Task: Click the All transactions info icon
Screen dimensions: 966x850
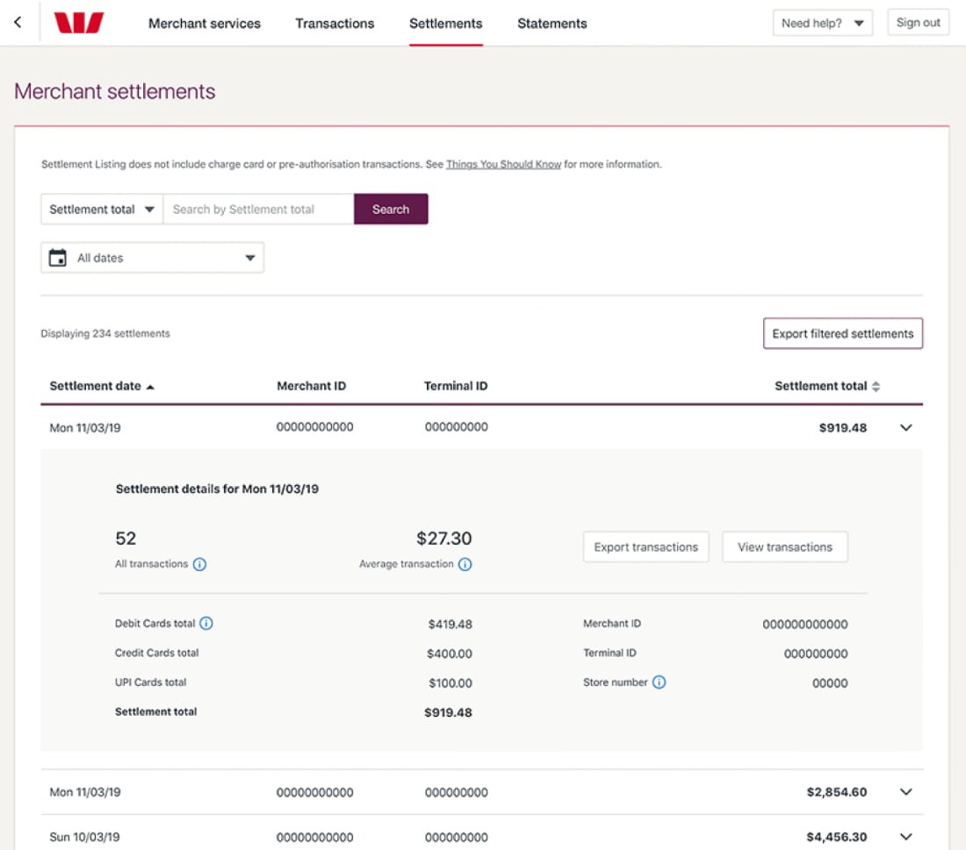Action: [199, 564]
